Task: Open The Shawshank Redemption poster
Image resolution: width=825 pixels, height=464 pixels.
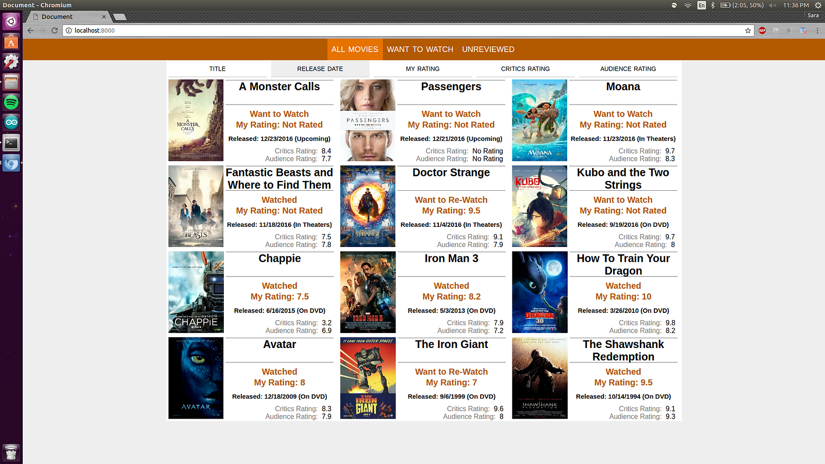Action: coord(539,378)
